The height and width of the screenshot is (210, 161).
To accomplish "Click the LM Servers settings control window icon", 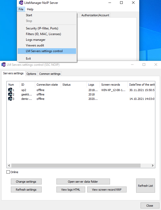I will [x=3, y=64].
